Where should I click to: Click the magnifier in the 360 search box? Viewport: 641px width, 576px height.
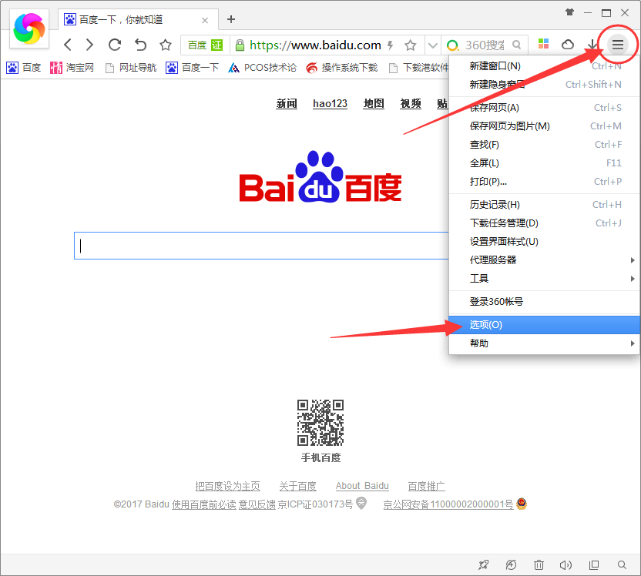pos(517,45)
